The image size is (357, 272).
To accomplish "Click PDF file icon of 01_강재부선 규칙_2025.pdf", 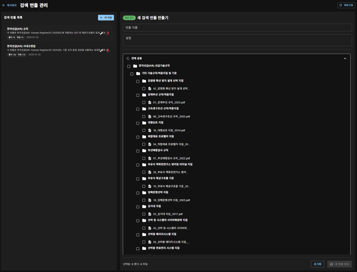I will (x=150, y=102).
